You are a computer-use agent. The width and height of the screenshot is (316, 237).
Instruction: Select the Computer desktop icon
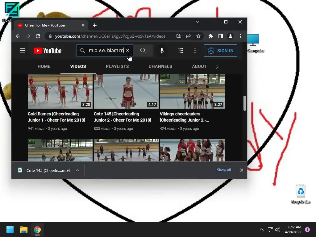coord(256,43)
